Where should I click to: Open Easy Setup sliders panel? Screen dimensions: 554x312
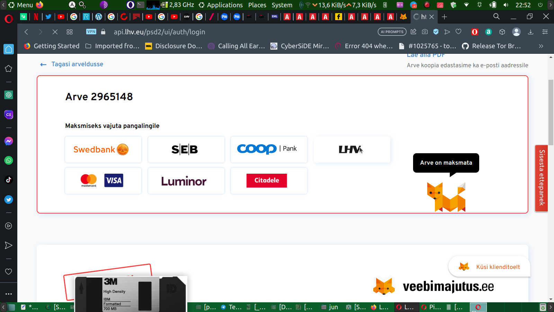click(545, 32)
